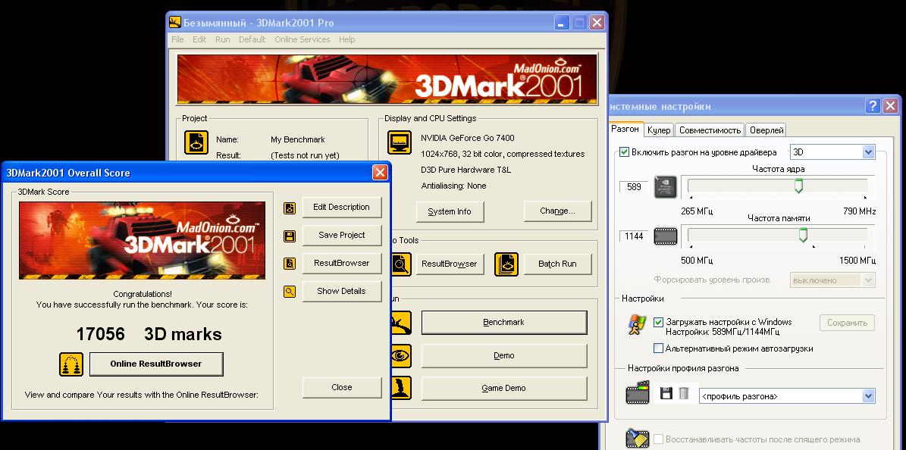
Task: Click the 3DMark2001 banner in score dialog
Action: [x=142, y=240]
